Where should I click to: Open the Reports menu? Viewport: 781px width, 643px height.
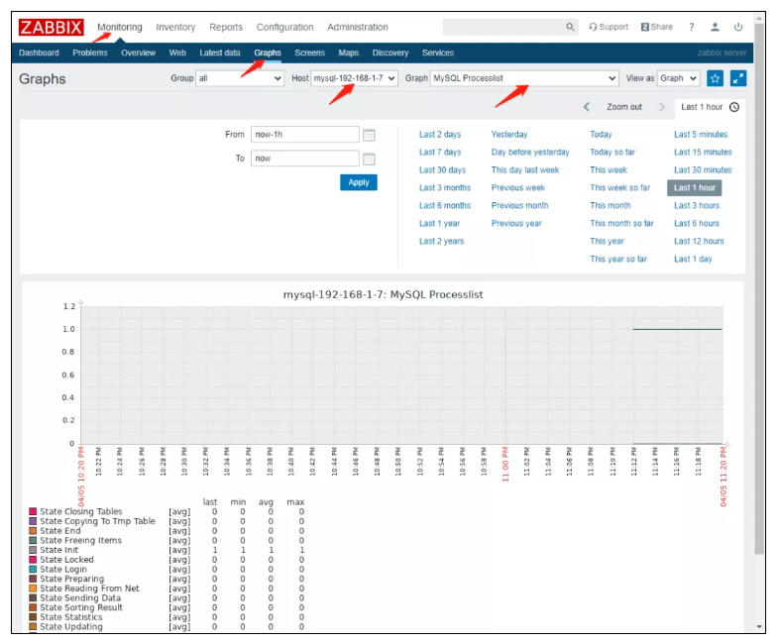tap(226, 27)
